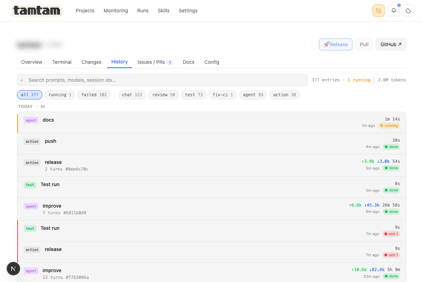This screenshot has width=423, height=282.
Task: Open notifications via the bell icon
Action: (393, 11)
